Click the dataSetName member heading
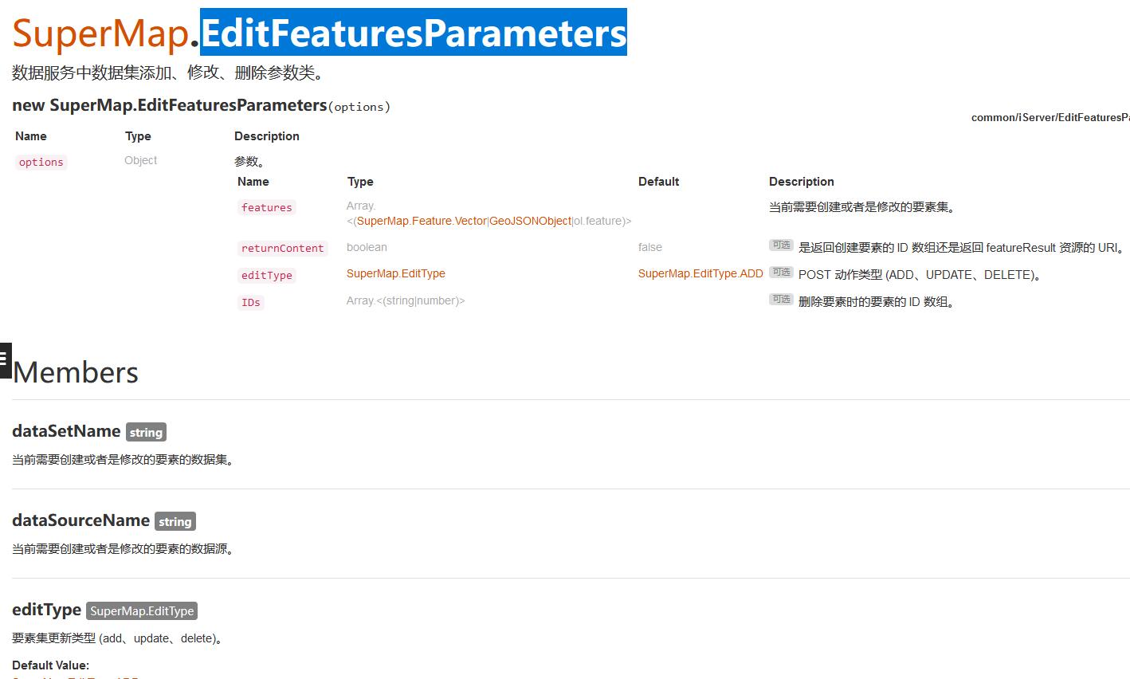The image size is (1130, 679). [66, 431]
